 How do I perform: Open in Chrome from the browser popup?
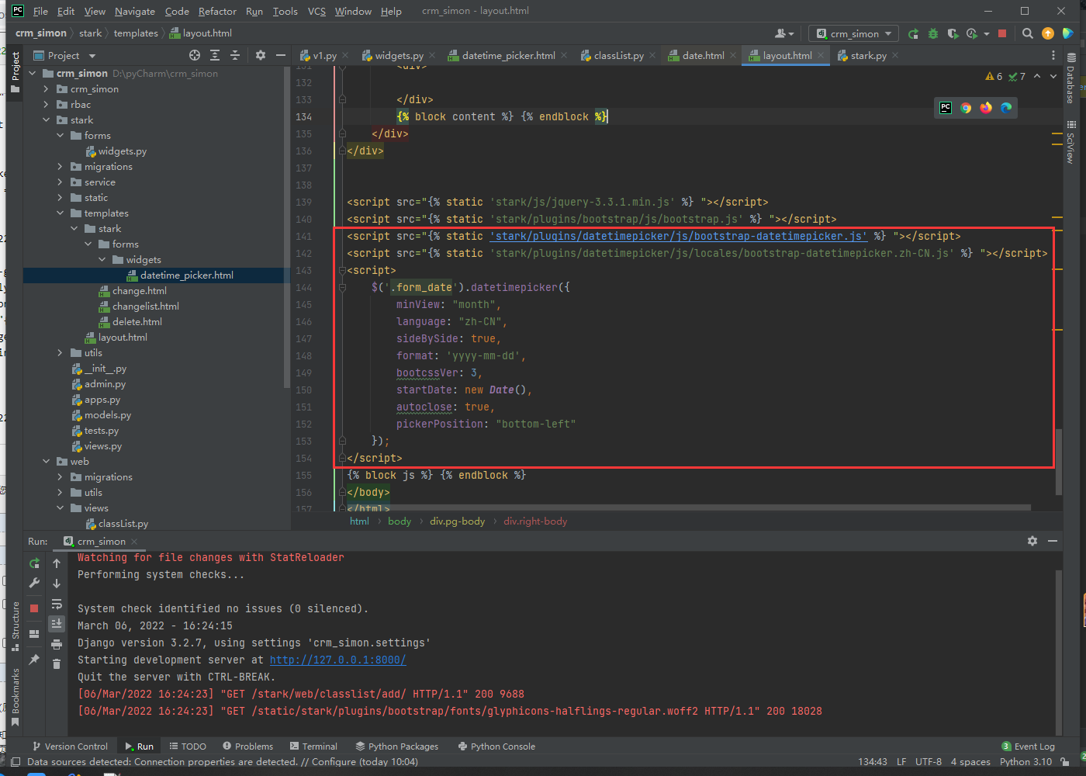click(x=966, y=108)
